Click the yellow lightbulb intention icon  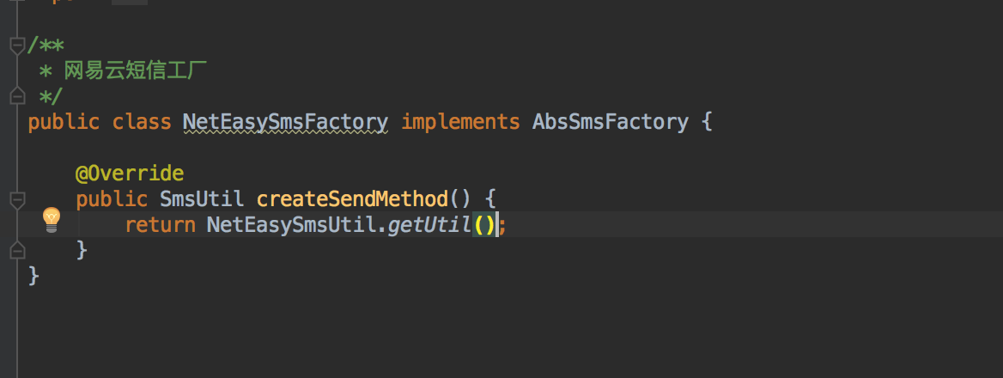(52, 220)
